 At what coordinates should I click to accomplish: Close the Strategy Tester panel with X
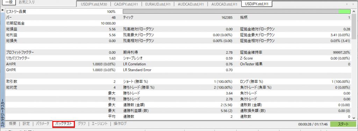2,10
